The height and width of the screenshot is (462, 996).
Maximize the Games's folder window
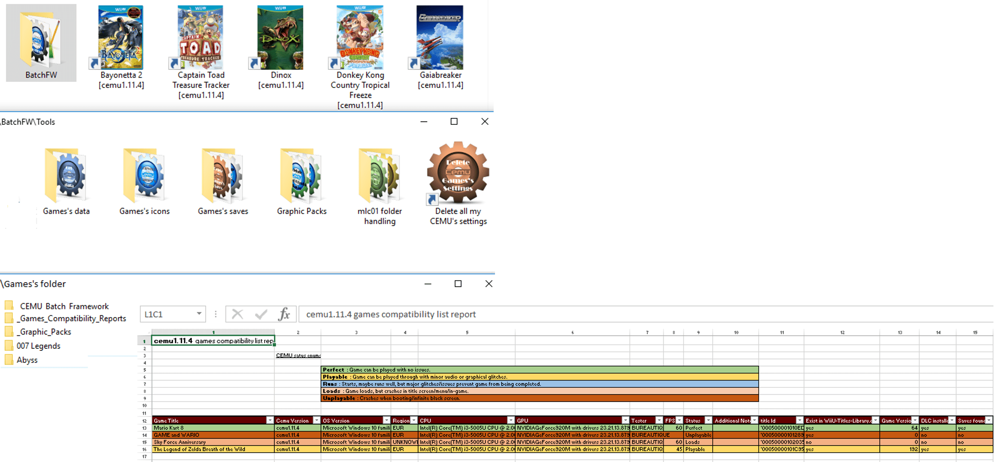pyautogui.click(x=458, y=284)
